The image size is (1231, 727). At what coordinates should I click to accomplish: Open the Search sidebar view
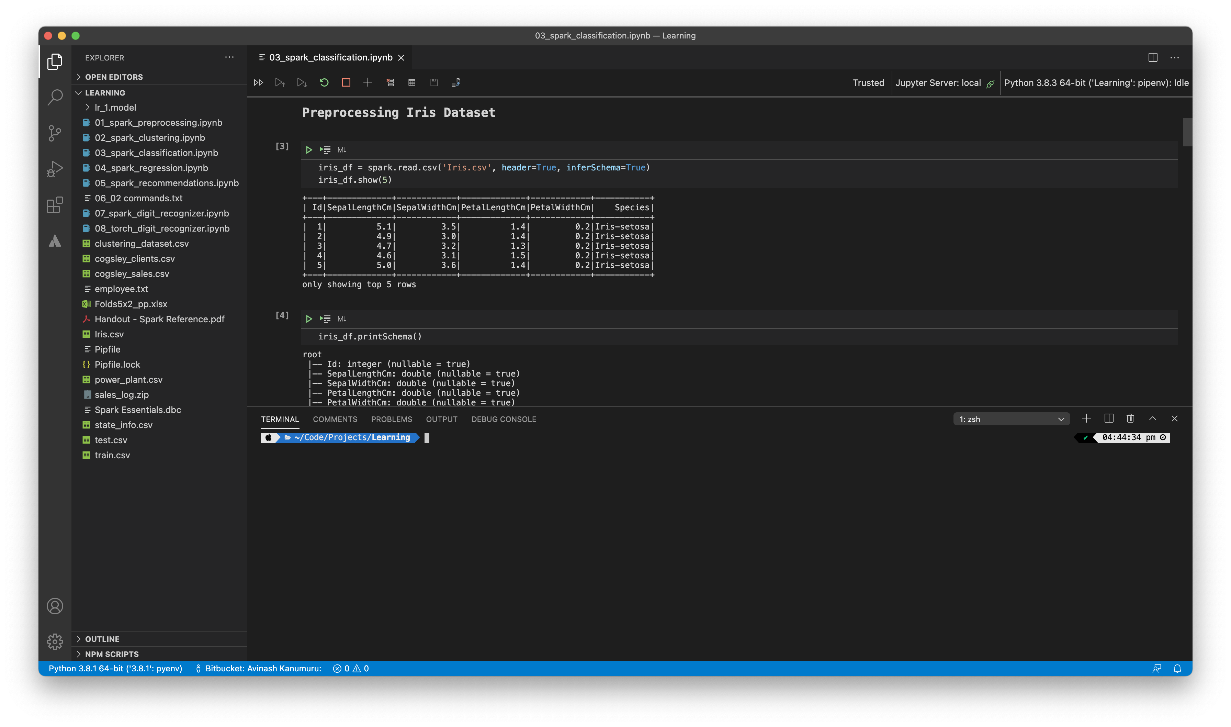point(54,97)
